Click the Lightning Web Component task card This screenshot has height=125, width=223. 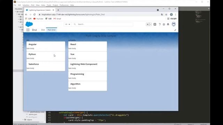click(87, 66)
